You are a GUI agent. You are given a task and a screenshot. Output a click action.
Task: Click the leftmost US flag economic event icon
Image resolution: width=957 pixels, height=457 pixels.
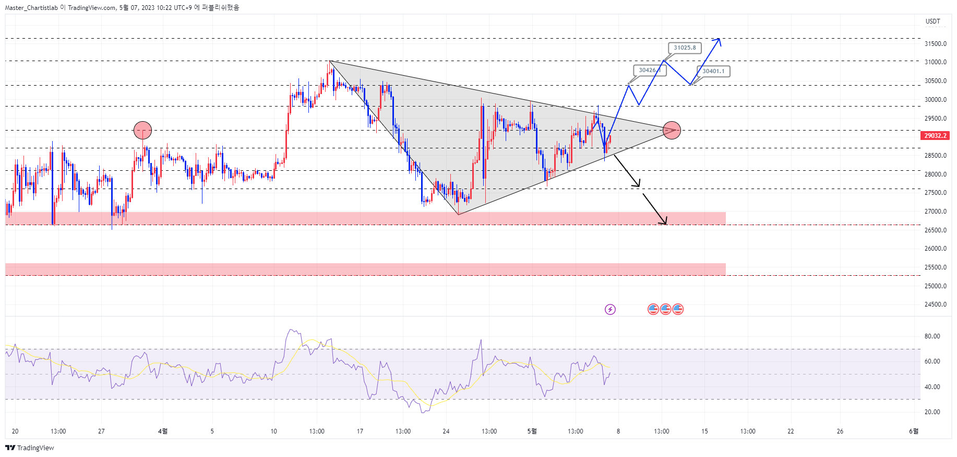pos(653,309)
